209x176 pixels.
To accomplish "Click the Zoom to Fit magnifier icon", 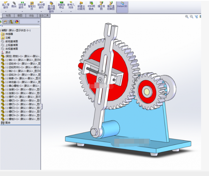I will 187,17.
